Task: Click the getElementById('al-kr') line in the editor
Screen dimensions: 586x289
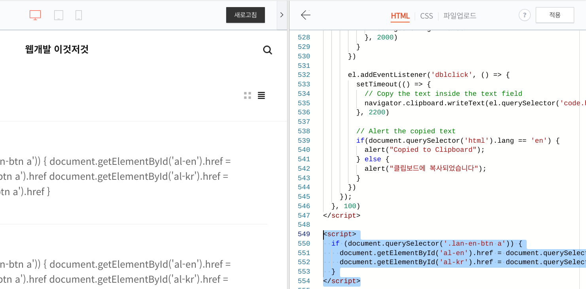Action: click(x=463, y=262)
